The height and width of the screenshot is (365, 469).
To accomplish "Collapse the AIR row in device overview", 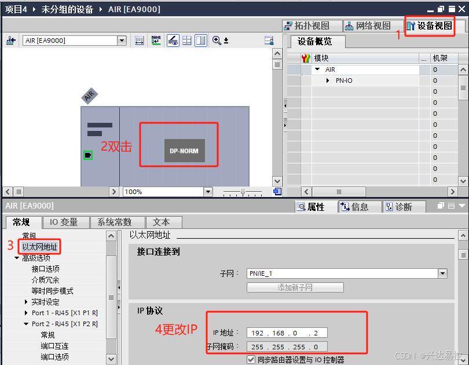I will [x=317, y=70].
